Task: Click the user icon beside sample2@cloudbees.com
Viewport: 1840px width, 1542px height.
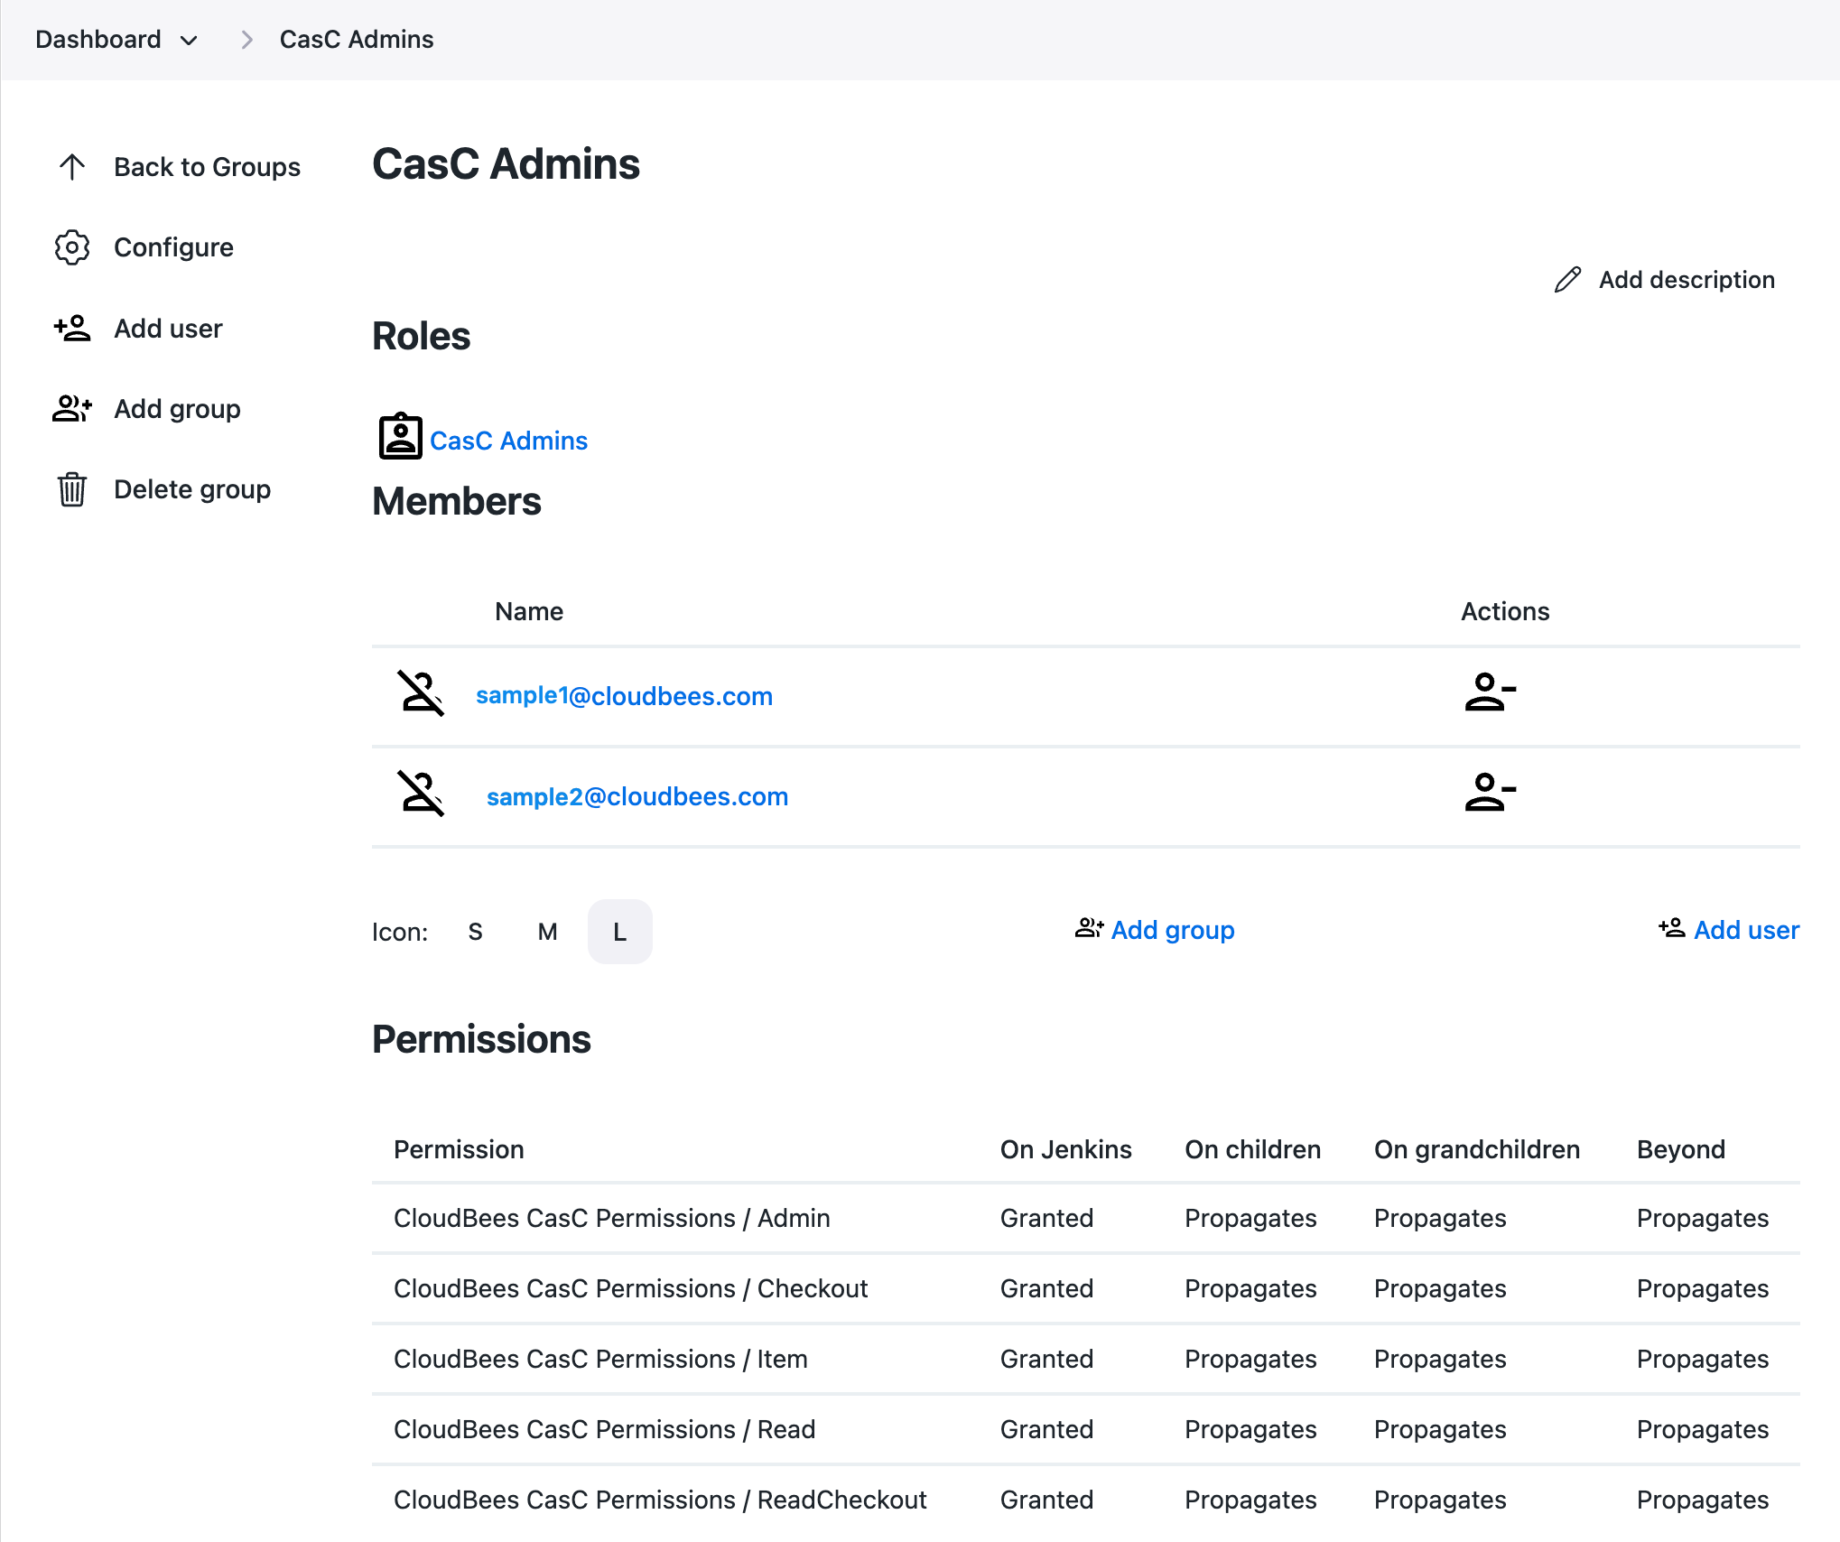Action: [421, 794]
